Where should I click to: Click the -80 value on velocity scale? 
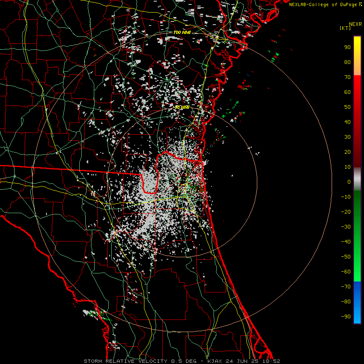coord(346,302)
